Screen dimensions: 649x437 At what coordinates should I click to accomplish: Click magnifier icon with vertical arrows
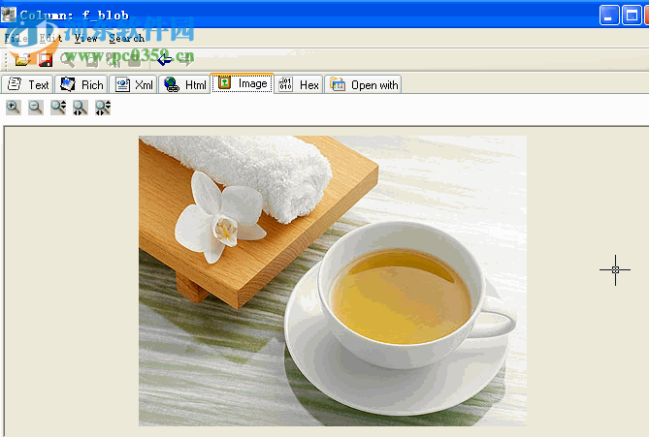[x=58, y=108]
